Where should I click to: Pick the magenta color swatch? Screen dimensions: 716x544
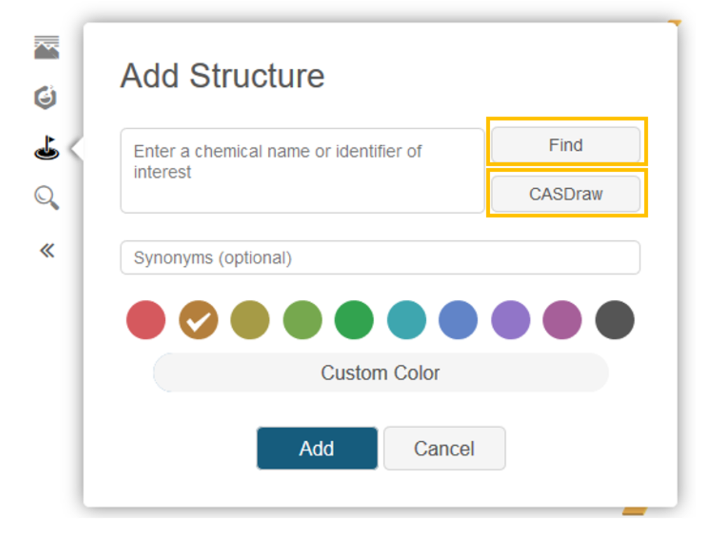[x=562, y=320]
